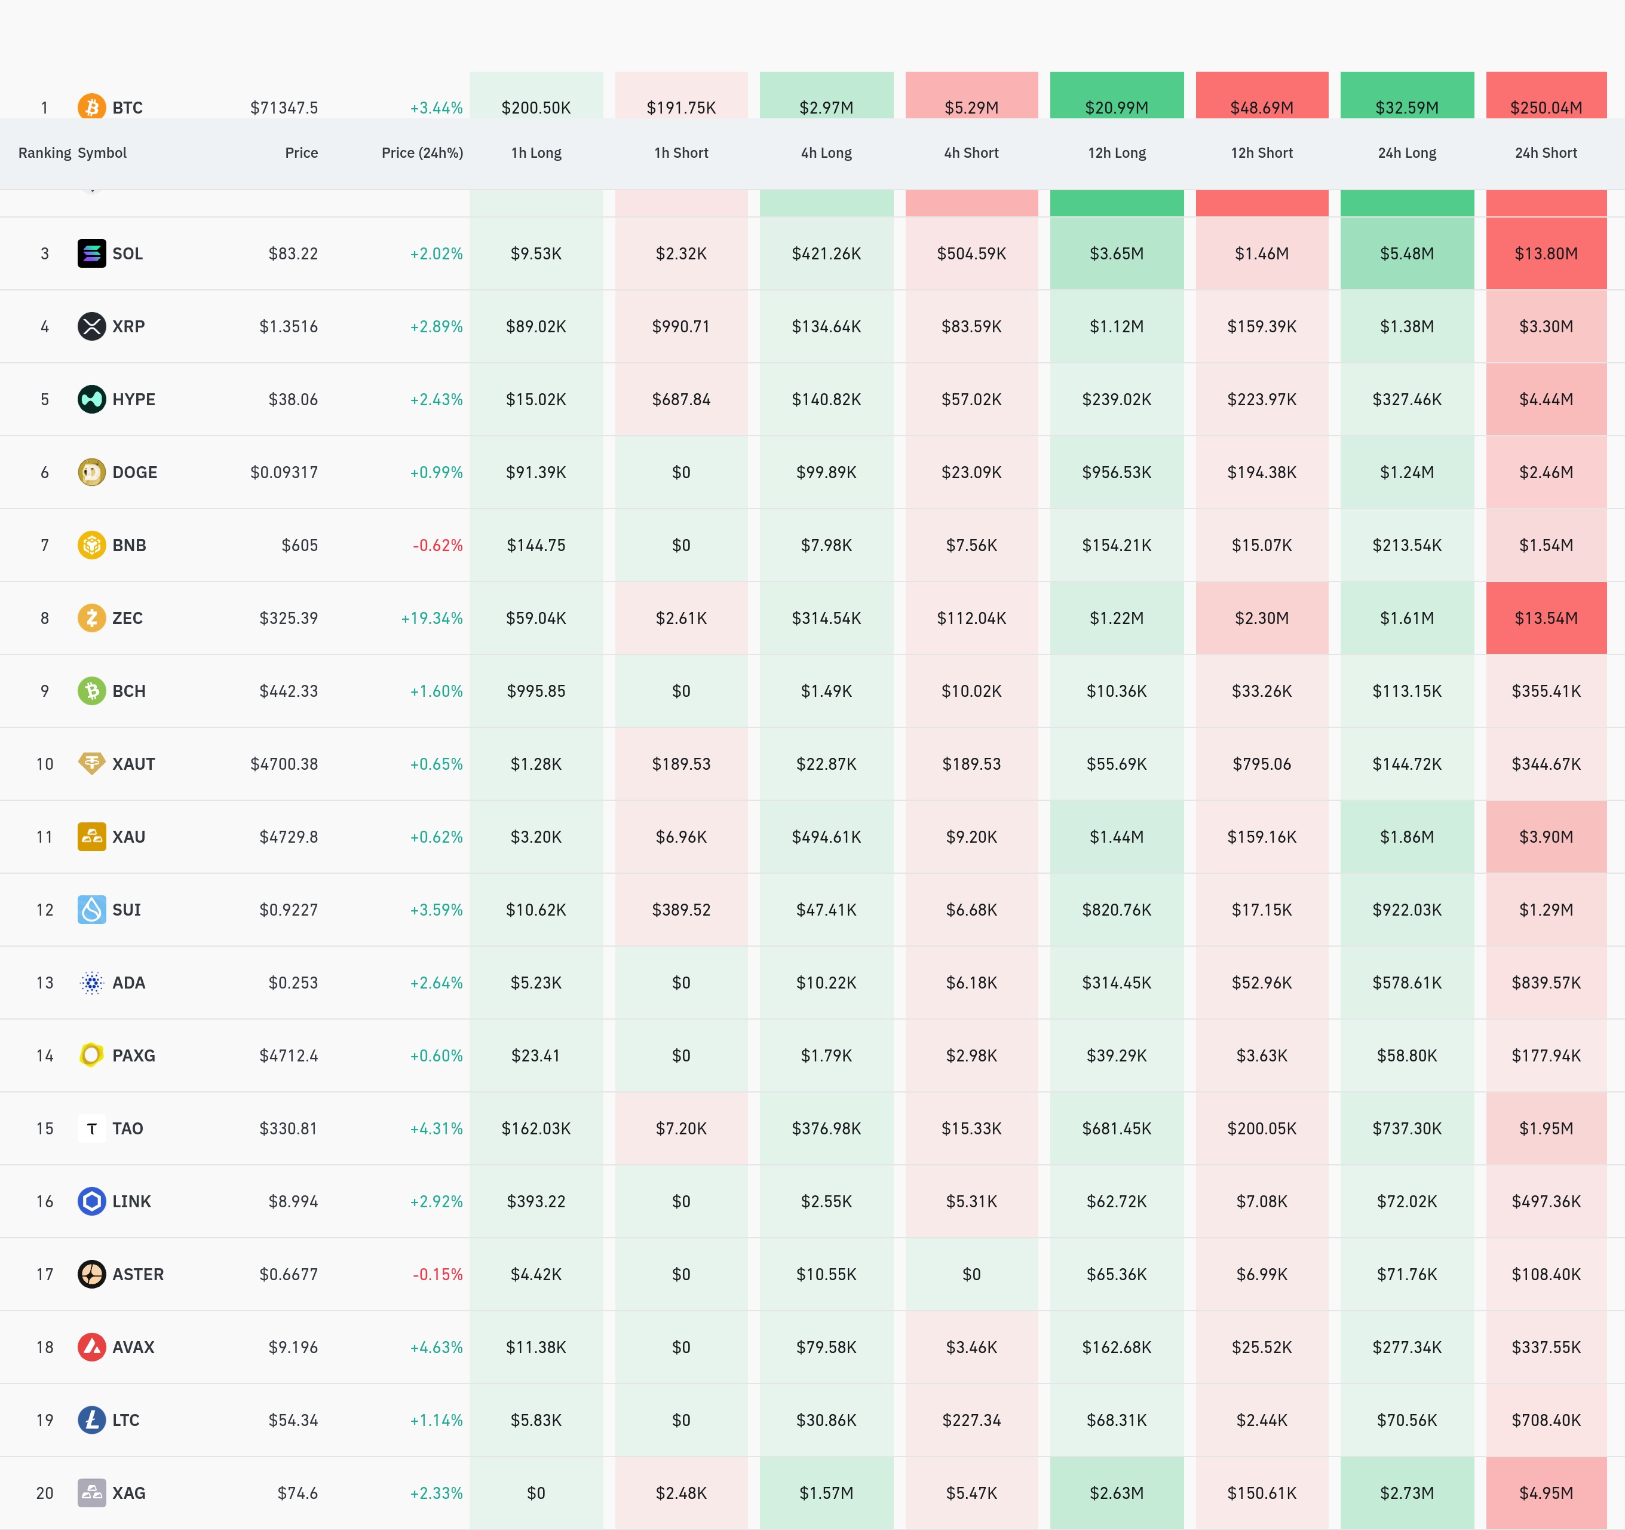Click the Avalanche AVAX icon

(x=91, y=1347)
